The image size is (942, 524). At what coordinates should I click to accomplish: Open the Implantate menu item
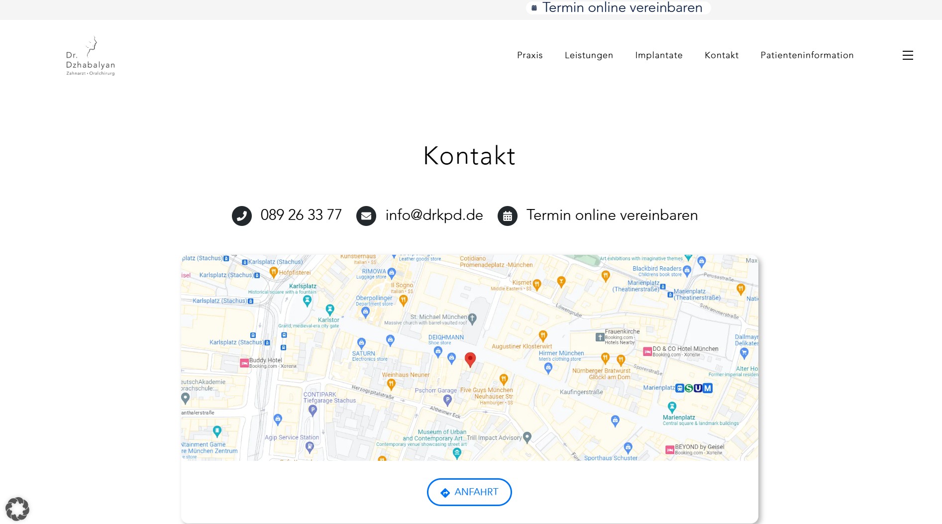pyautogui.click(x=659, y=55)
